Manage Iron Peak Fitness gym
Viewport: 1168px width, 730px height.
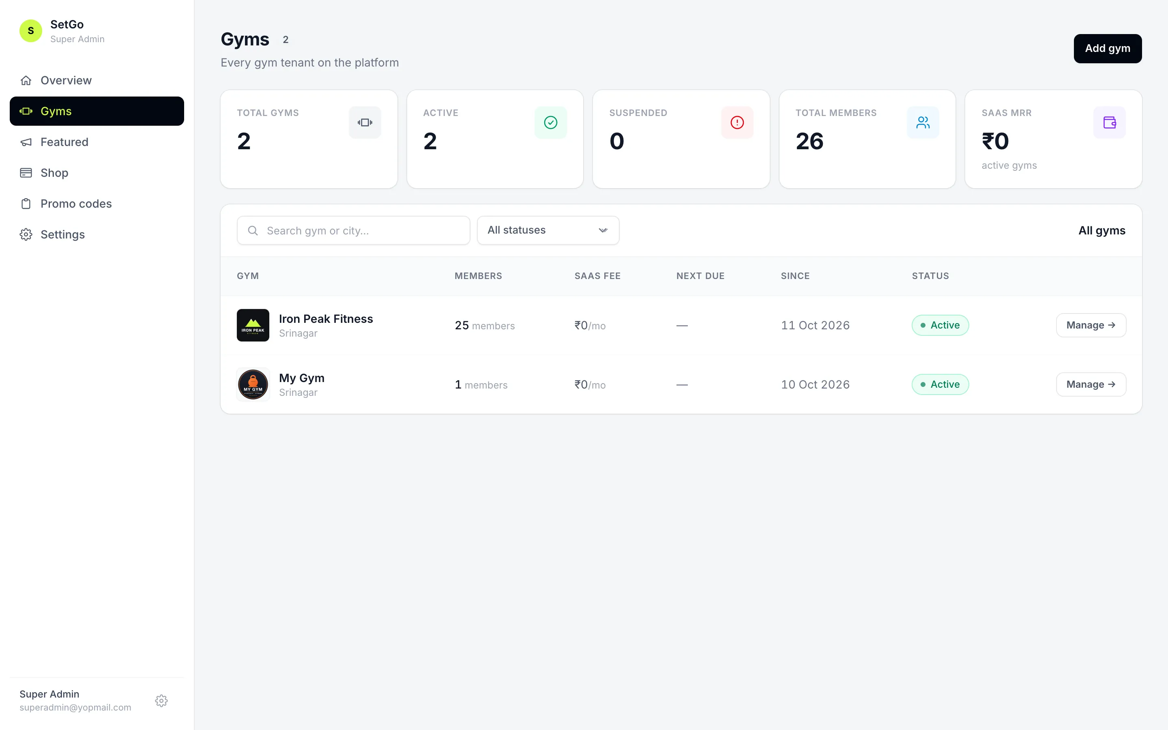(1091, 325)
